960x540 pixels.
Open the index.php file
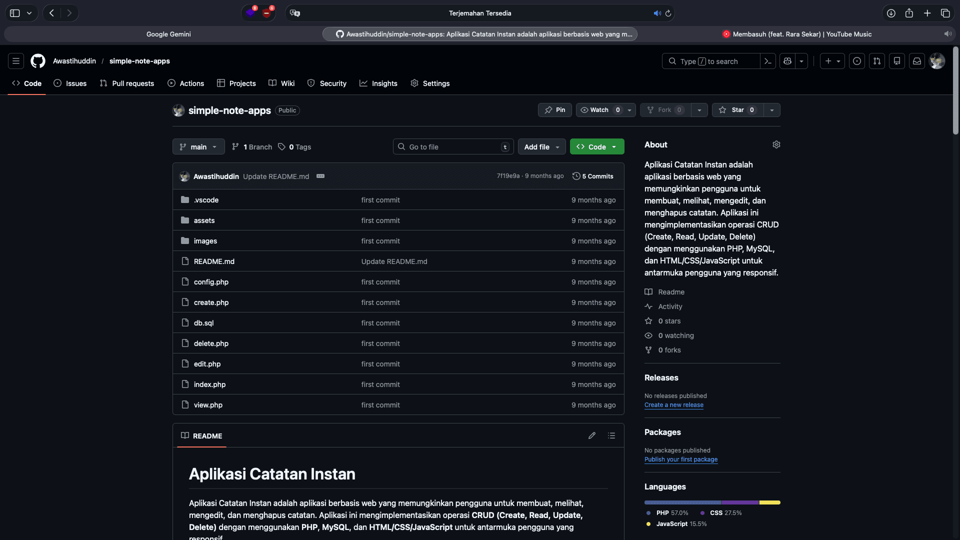click(x=209, y=384)
